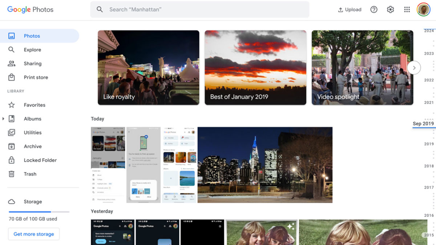This screenshot has width=436, height=245.
Task: Open the Trash
Action: click(30, 173)
